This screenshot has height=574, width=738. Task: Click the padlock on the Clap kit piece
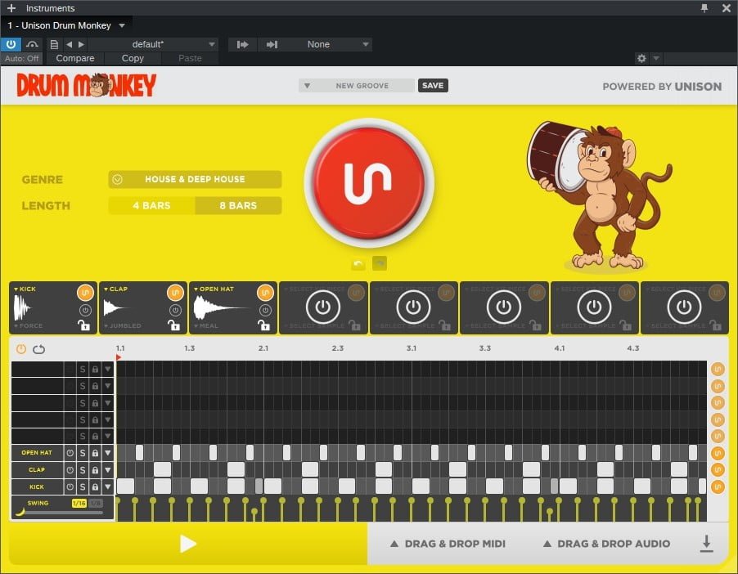click(174, 325)
